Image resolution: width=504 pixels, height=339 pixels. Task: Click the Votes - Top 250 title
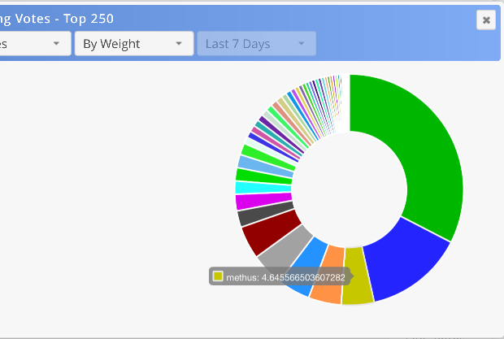pyautogui.click(x=57, y=19)
